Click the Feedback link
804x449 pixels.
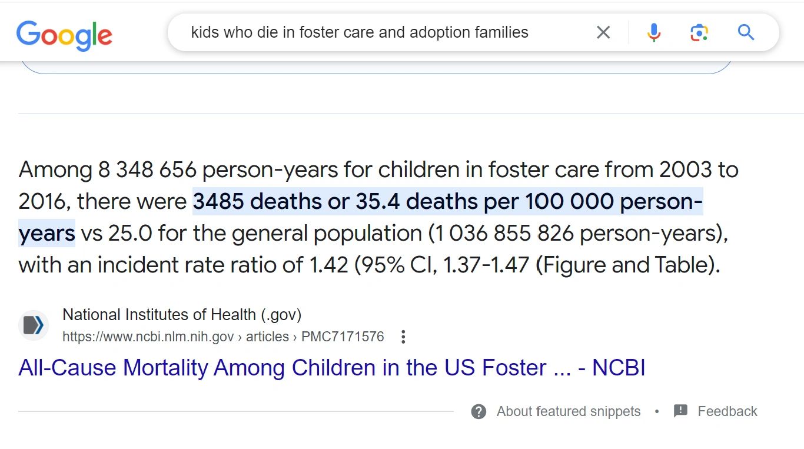(x=727, y=411)
